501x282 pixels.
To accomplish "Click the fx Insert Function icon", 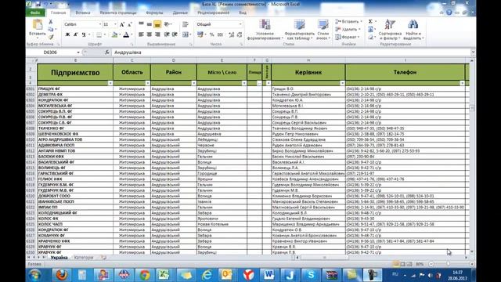I will click(106, 52).
